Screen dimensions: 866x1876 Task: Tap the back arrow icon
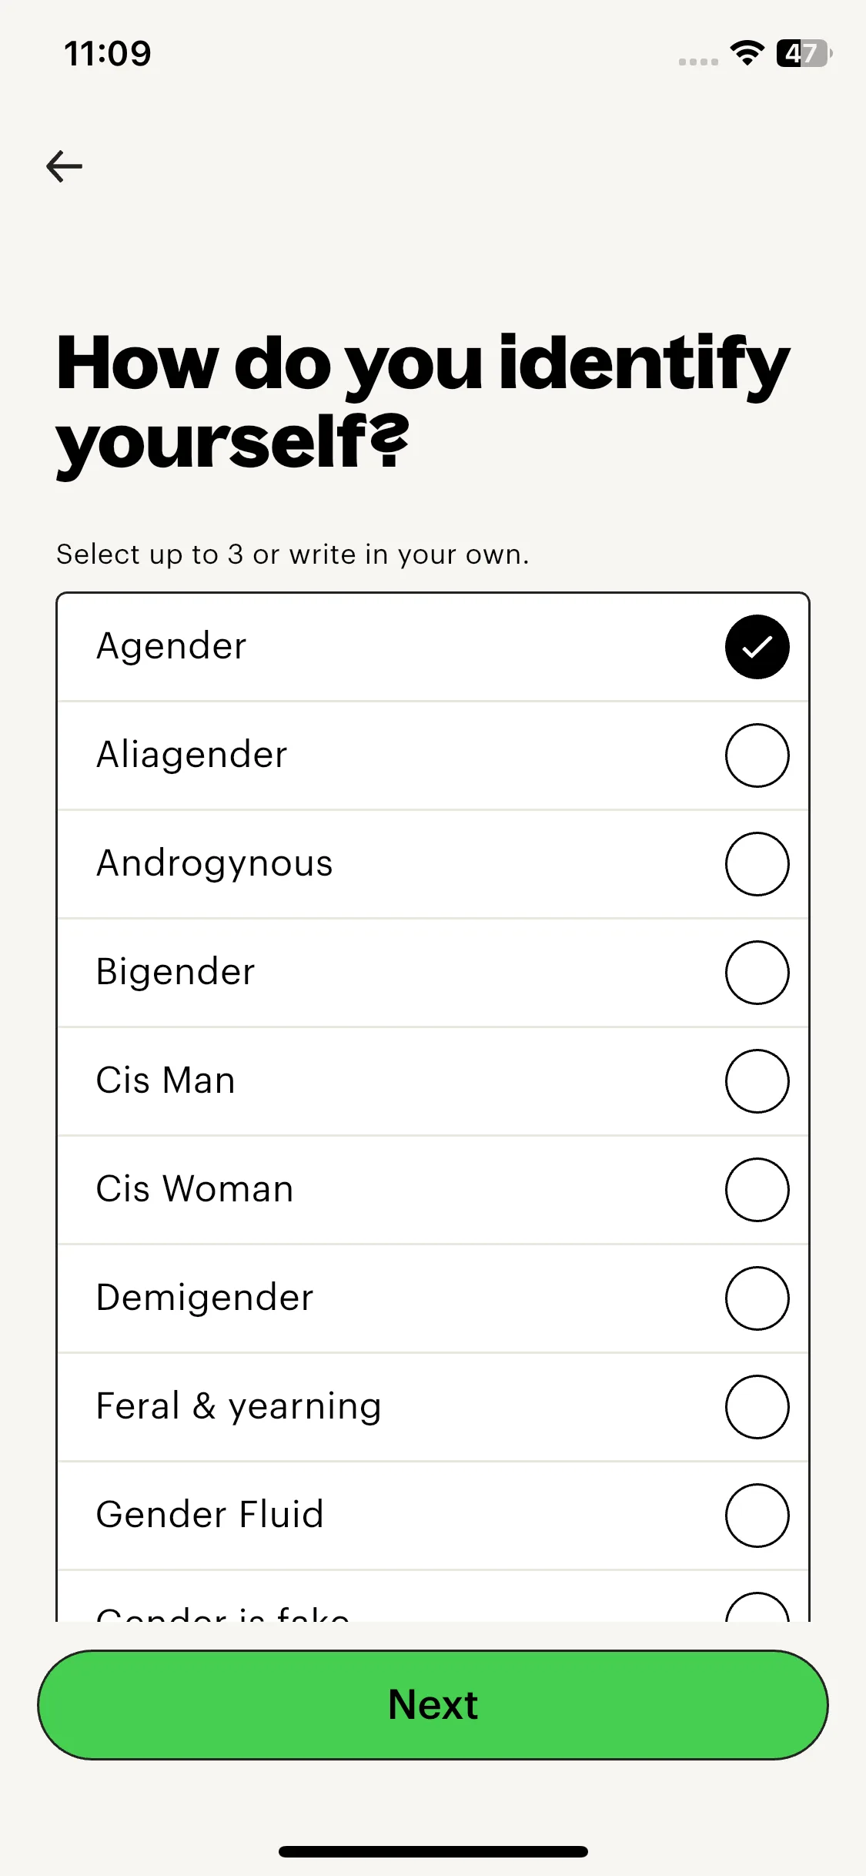[x=65, y=166]
